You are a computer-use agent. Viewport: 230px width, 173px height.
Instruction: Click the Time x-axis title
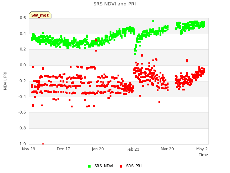coord(203,155)
